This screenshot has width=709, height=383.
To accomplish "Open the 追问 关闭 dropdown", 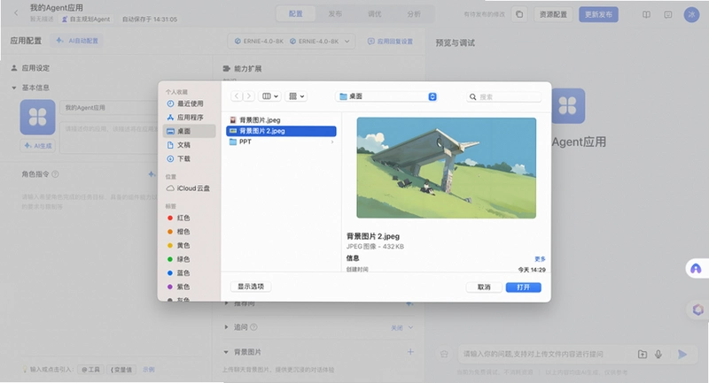I will [x=401, y=327].
